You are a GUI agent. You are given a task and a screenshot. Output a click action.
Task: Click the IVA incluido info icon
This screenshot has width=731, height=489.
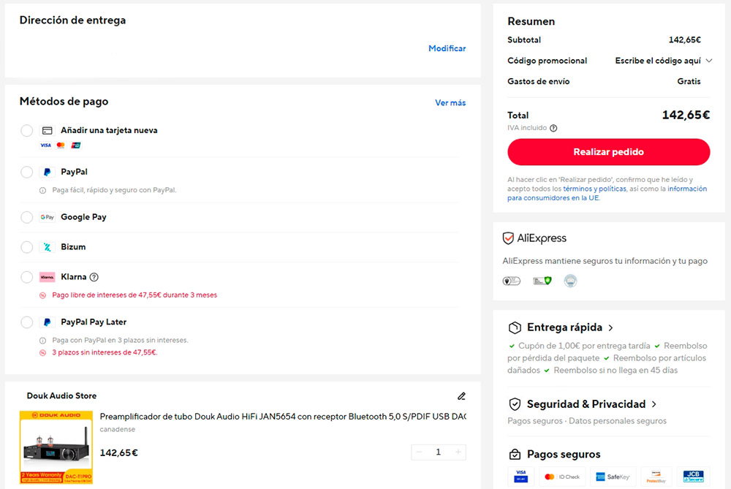[553, 128]
